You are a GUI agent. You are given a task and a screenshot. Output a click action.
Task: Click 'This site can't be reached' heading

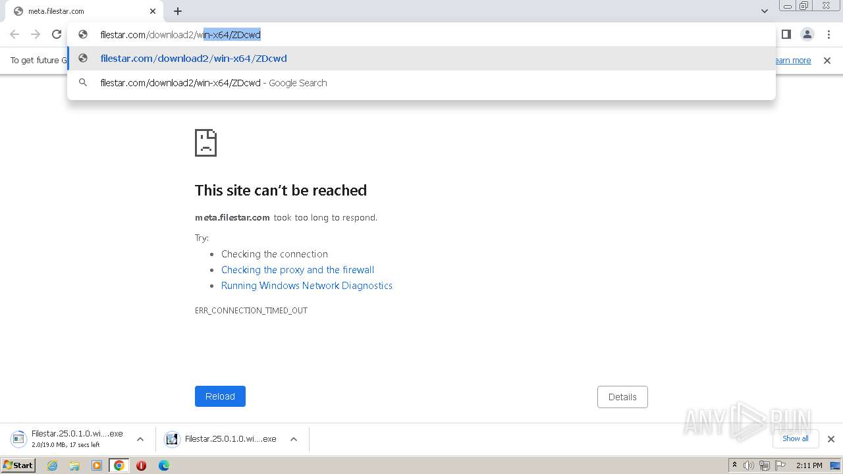281,190
